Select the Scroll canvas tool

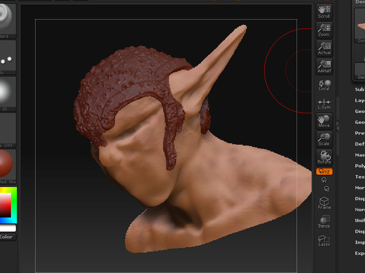tap(324, 12)
